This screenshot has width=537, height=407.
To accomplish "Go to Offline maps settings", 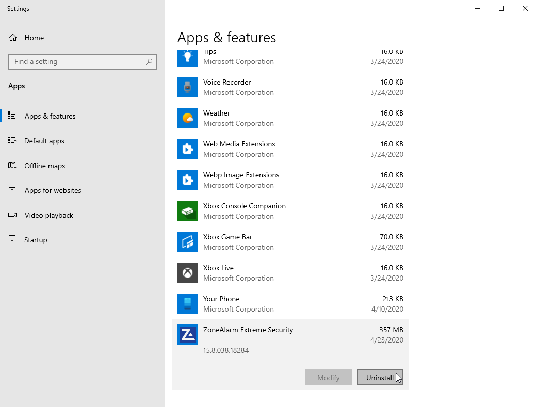I will [x=82, y=166].
